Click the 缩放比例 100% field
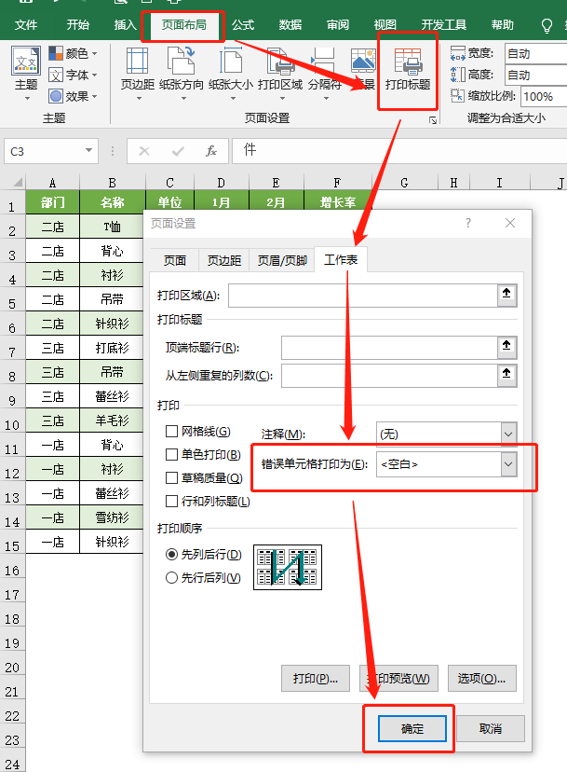This screenshot has height=772, width=567. [544, 96]
